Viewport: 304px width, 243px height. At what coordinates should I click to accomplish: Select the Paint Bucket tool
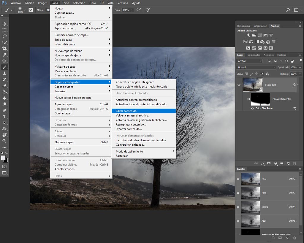(4, 92)
